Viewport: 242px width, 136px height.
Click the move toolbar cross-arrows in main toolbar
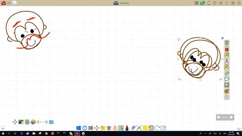[x=97, y=128]
